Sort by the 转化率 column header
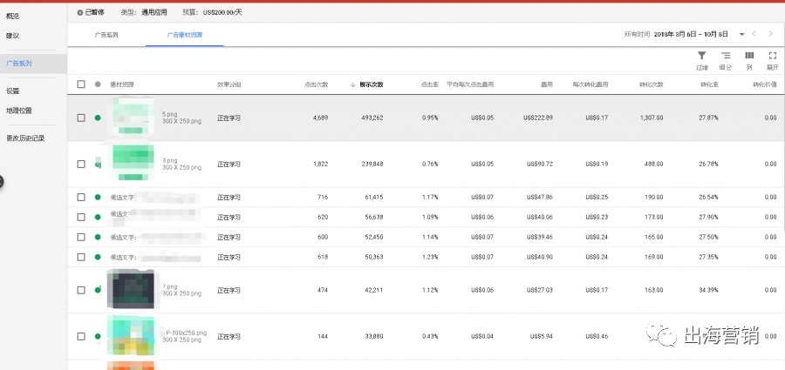The image size is (785, 370). (x=709, y=84)
